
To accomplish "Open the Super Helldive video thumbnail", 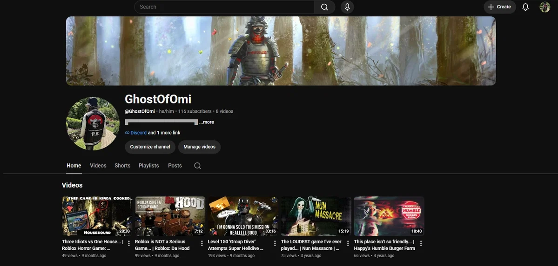I will tap(243, 216).
